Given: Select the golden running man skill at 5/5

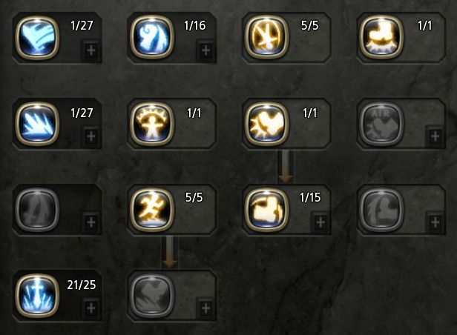Looking at the screenshot, I should (x=152, y=210).
